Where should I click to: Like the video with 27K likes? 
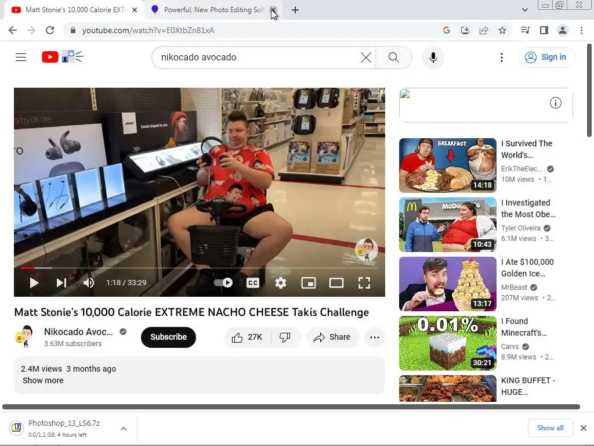point(248,337)
